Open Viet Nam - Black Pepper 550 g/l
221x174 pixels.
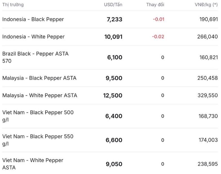point(38,140)
